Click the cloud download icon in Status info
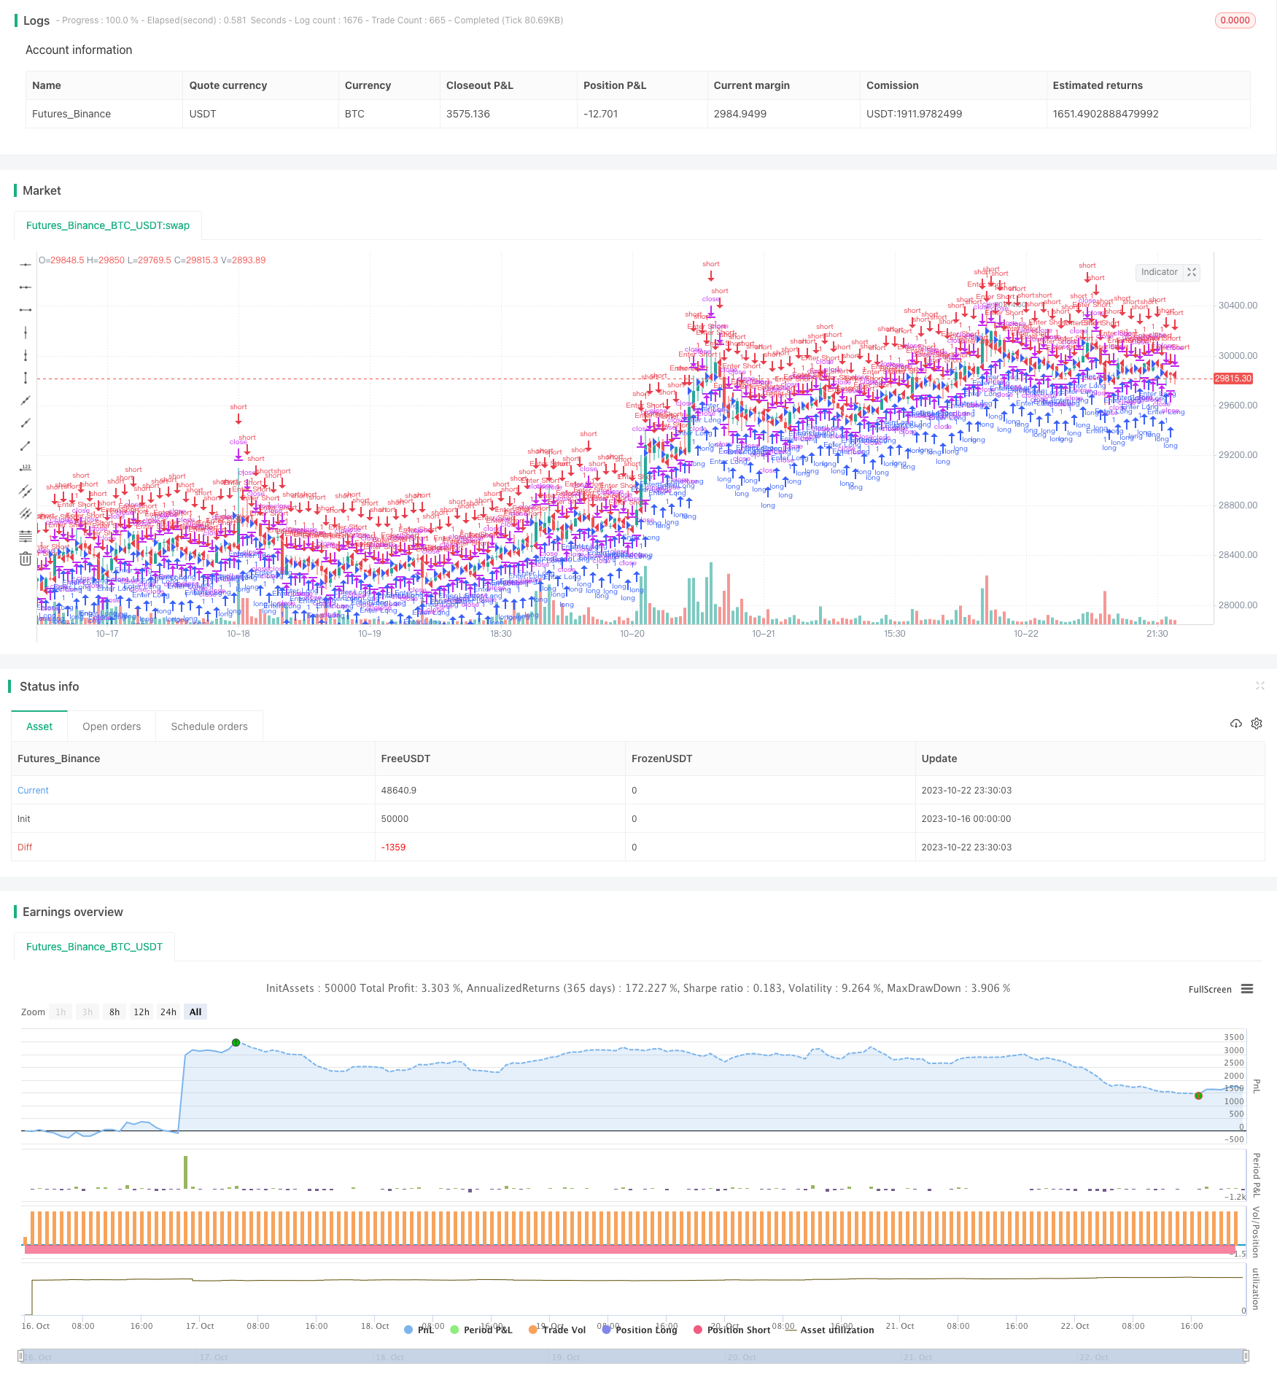The width and height of the screenshot is (1277, 1385). point(1235,723)
